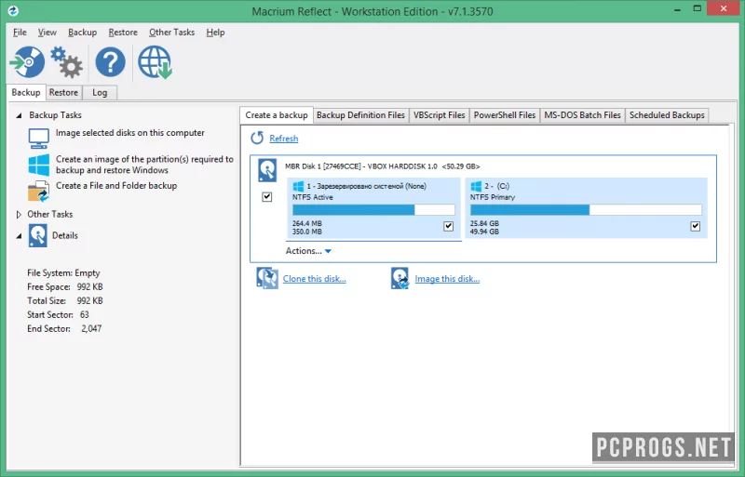Click the Macrium Reflect logo in title bar
Viewport: 745px width, 477px height.
point(13,10)
